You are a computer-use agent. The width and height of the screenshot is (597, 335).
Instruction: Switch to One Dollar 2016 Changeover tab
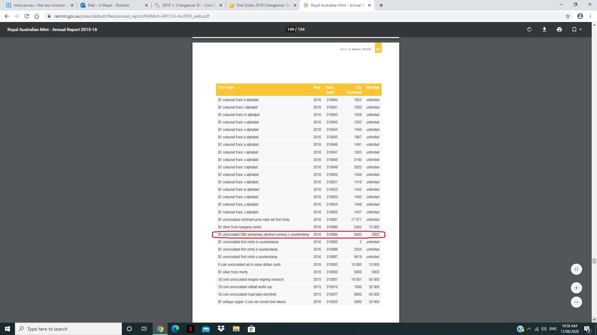coord(262,5)
